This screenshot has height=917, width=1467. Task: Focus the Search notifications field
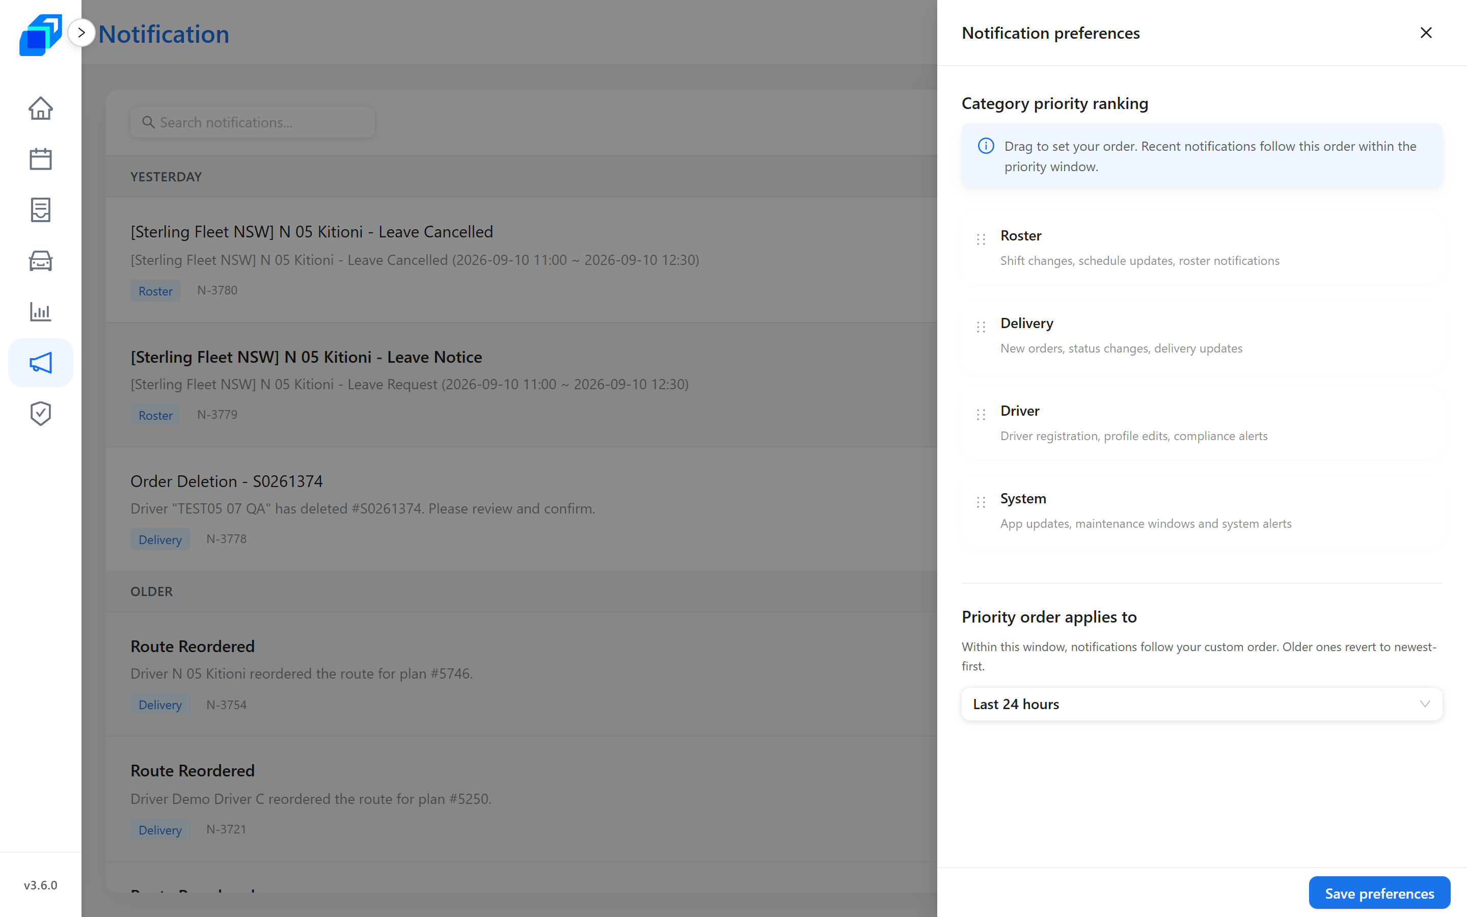[x=252, y=122]
